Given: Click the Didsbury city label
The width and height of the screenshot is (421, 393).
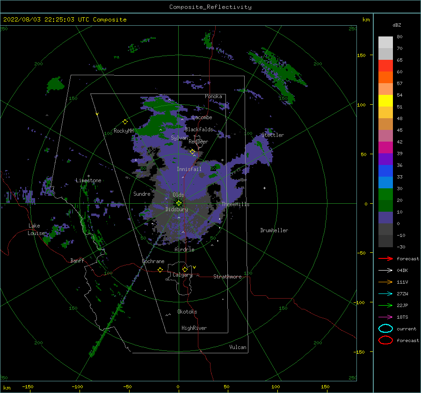Looking at the screenshot, I should (176, 209).
